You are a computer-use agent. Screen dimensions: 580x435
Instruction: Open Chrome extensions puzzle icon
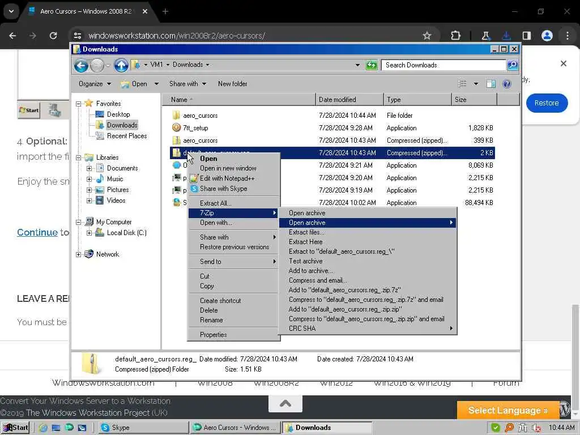(456, 36)
